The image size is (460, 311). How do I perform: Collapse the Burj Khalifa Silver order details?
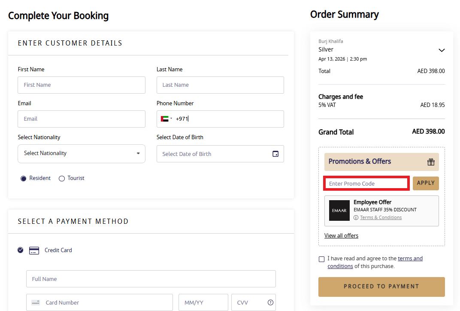tap(442, 50)
